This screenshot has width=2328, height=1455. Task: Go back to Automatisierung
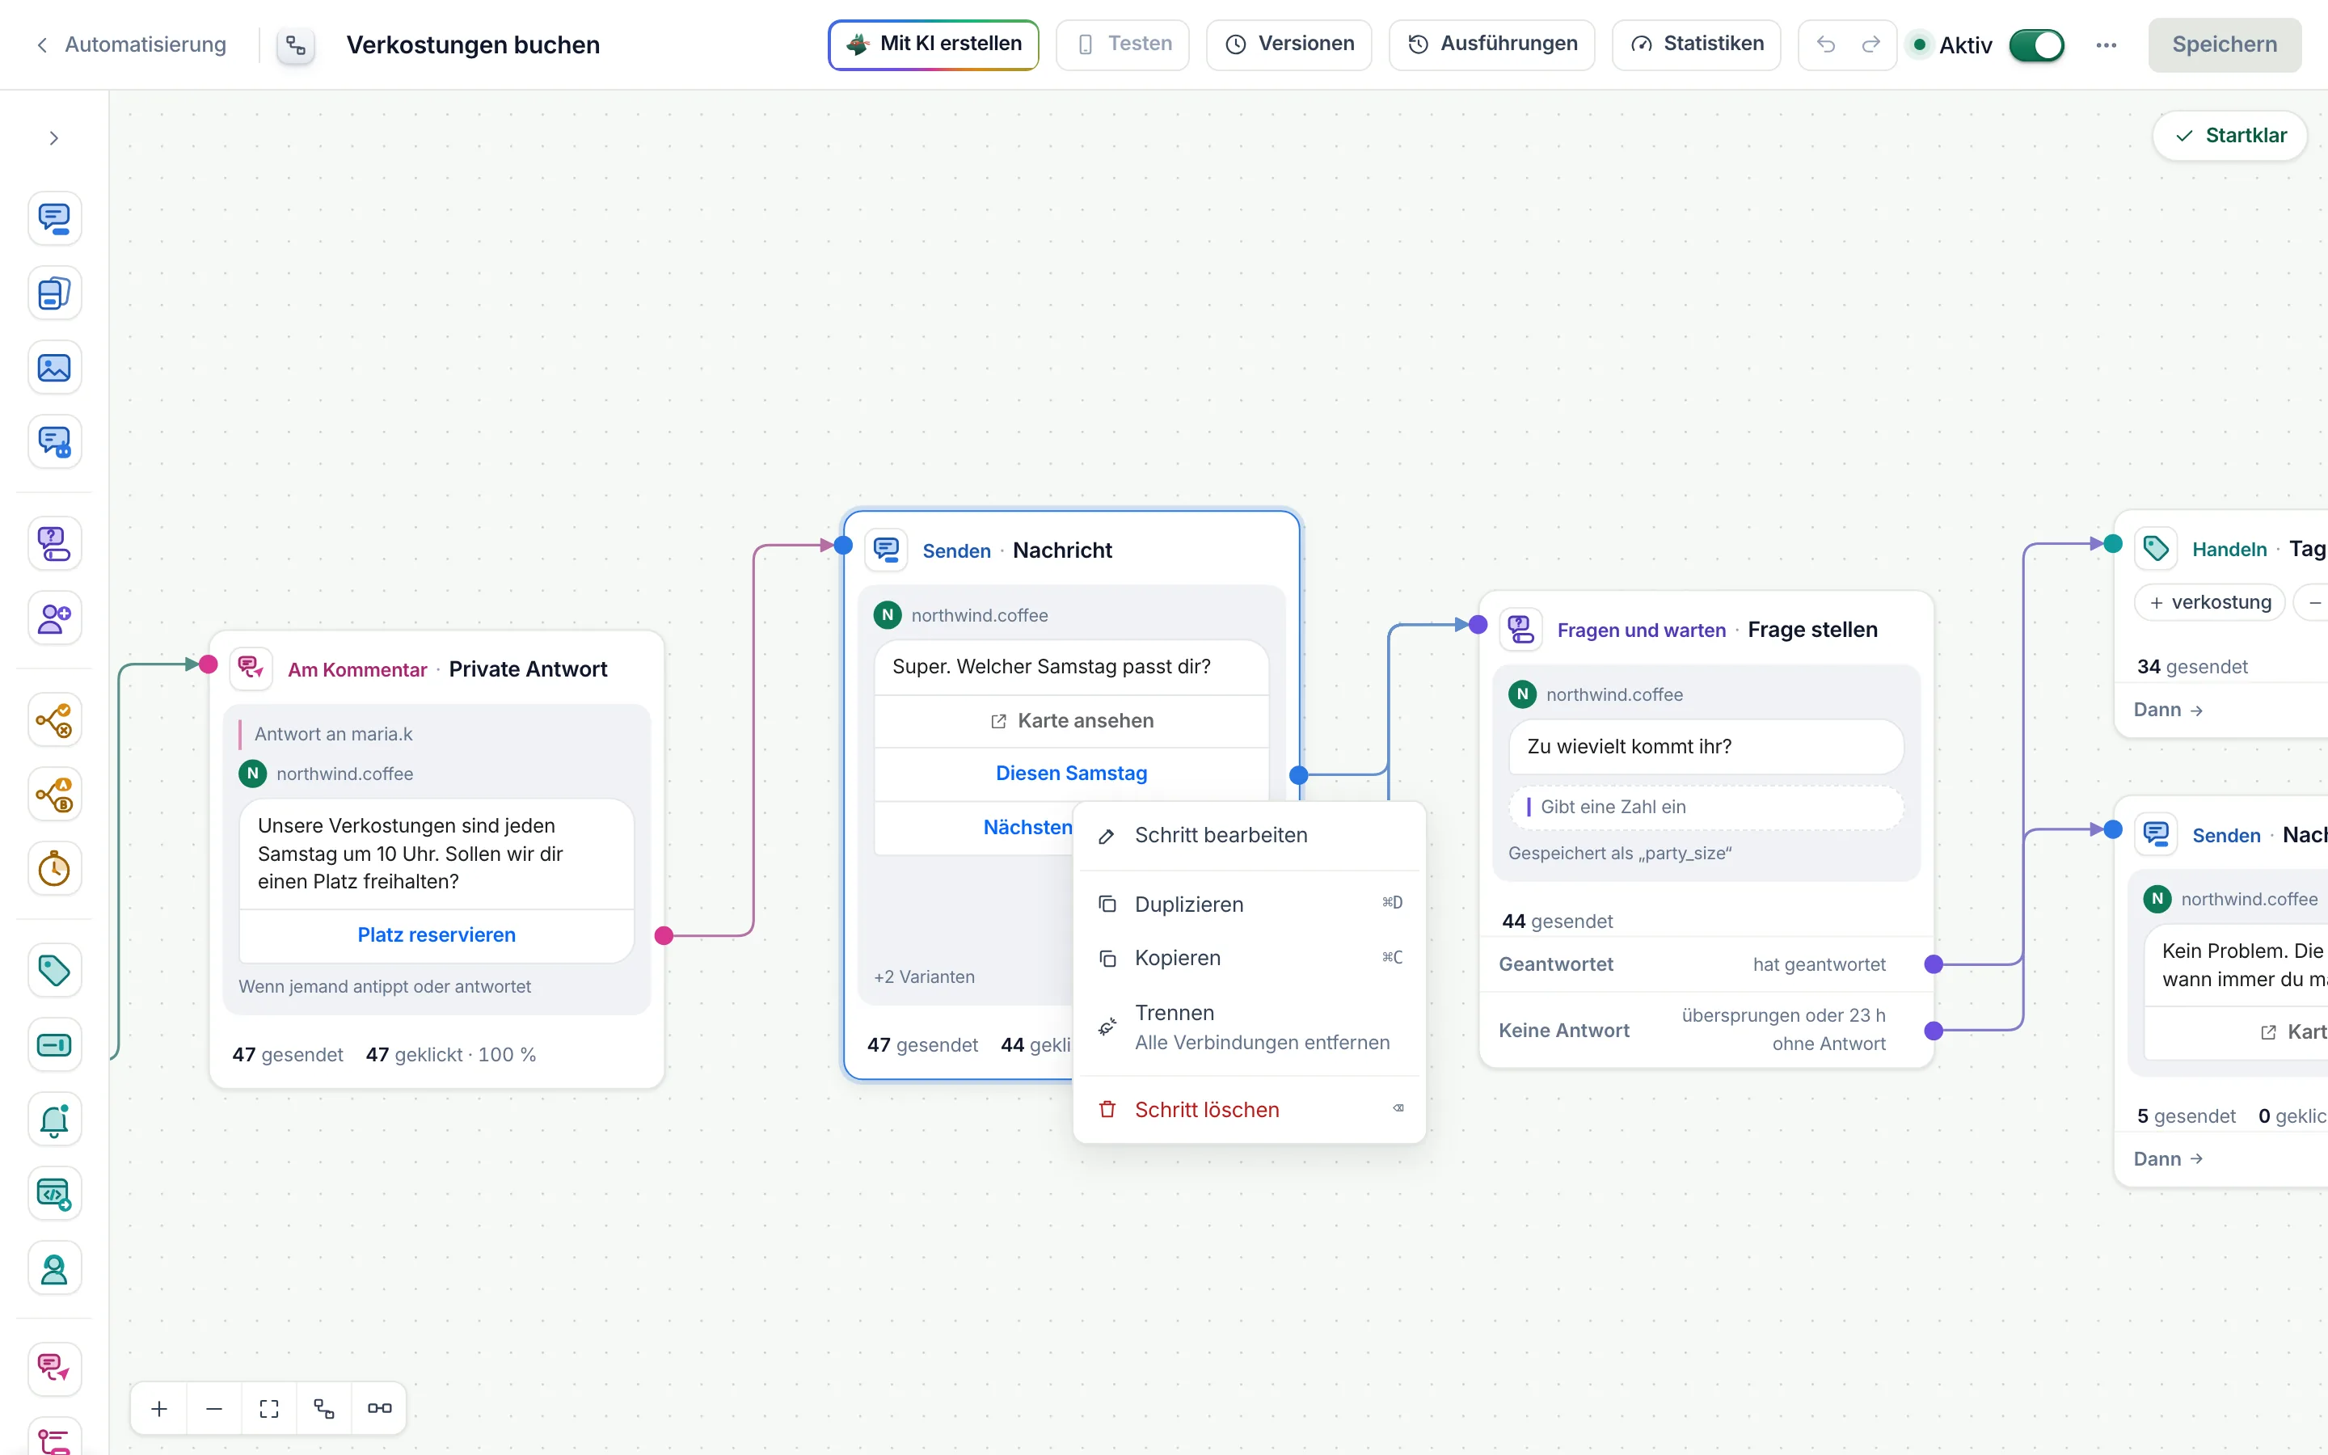pos(131,44)
